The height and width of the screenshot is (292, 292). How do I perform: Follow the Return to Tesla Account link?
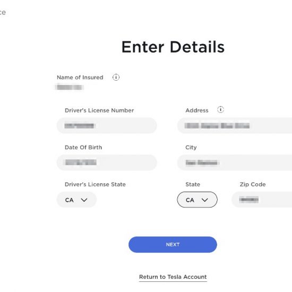173,277
